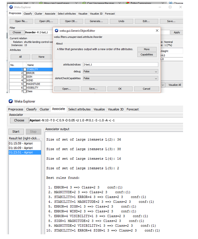198x239 pixels.
Task: Select result 01:15:59 - Apriori
Action: pos(25,144)
